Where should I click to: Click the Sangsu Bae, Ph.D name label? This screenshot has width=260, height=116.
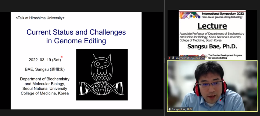182,109
